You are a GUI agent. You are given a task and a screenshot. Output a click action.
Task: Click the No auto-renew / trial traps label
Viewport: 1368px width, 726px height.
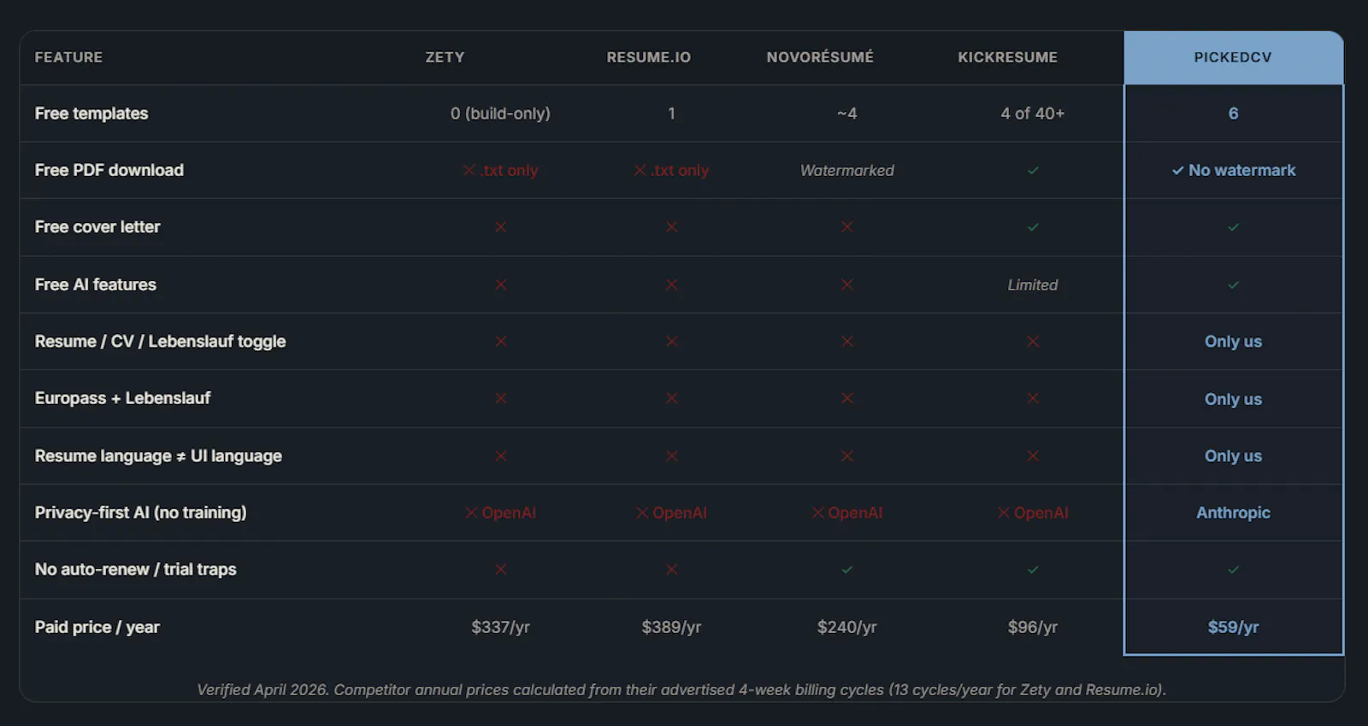tap(136, 570)
